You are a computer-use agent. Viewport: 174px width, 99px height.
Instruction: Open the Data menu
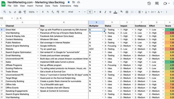point(48,6)
